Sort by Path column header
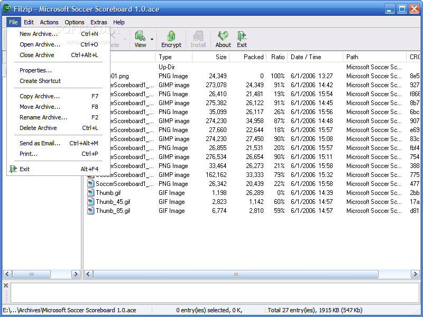 (x=375, y=57)
